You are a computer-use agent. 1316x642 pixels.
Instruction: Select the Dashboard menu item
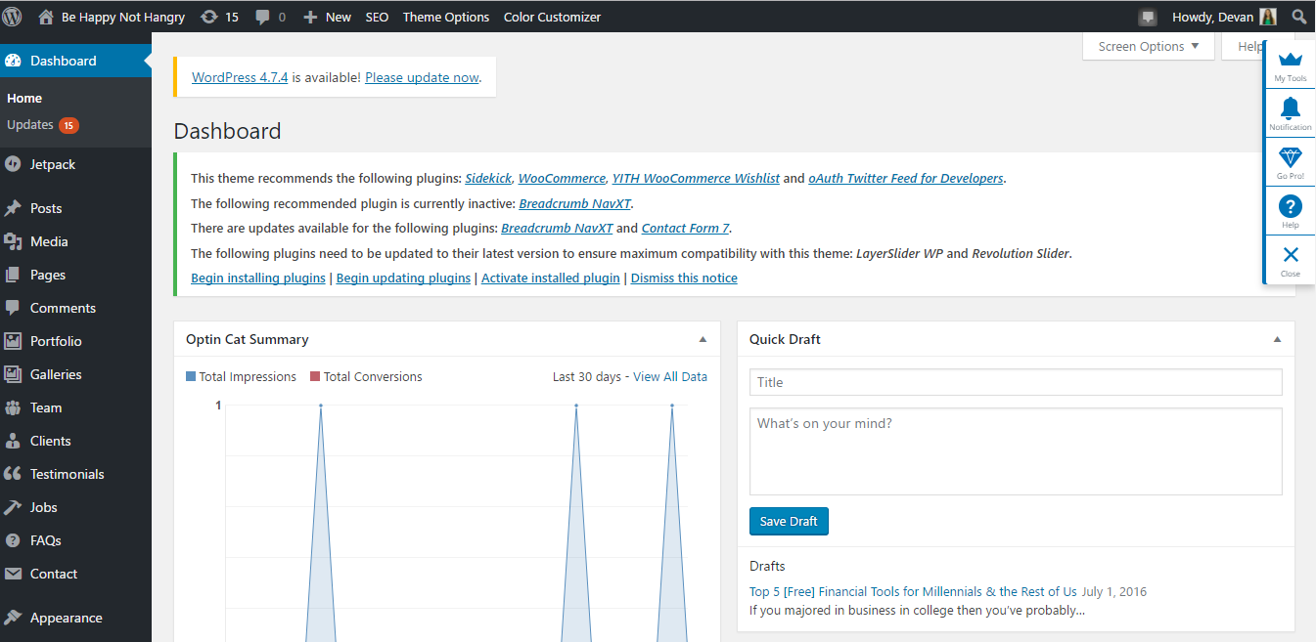(x=75, y=61)
